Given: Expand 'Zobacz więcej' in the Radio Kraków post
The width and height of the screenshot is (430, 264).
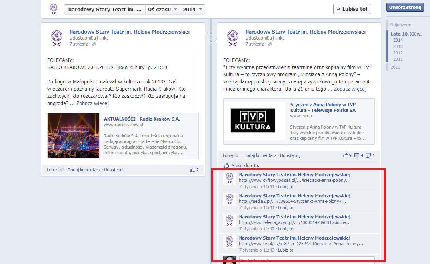Looking at the screenshot, I should 93,103.
